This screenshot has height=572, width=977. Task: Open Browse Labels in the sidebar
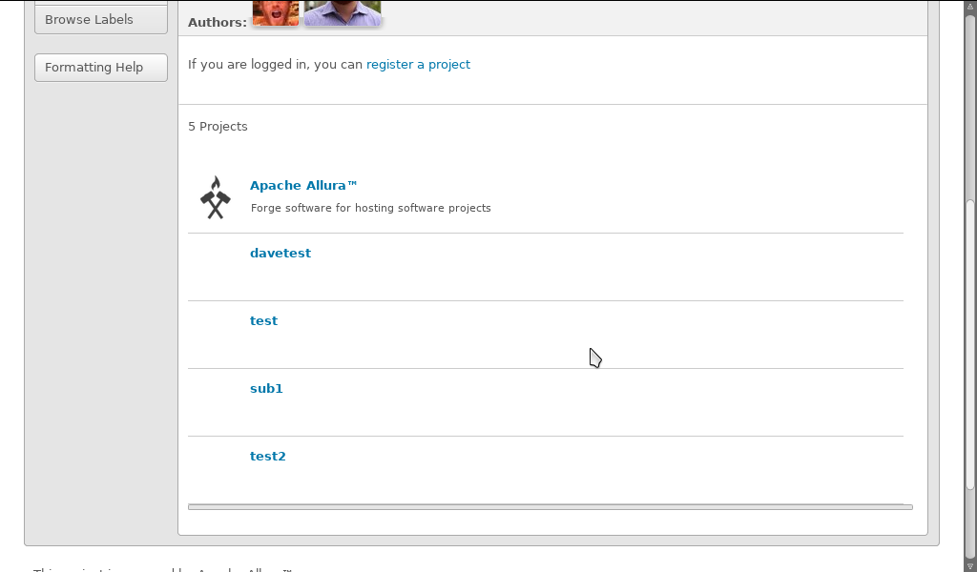(100, 19)
